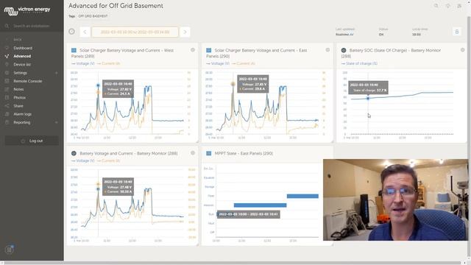Toggle Voltage (V) series in Battery Monitor chart

coord(83,160)
